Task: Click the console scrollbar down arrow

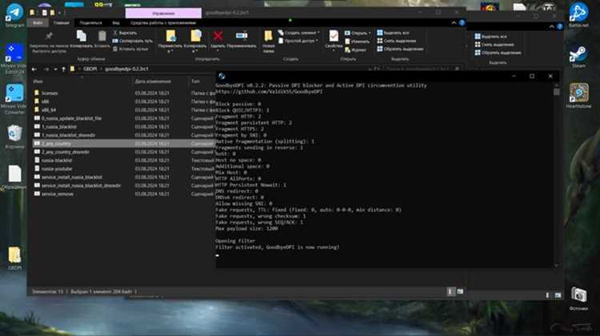Action: 556,265
